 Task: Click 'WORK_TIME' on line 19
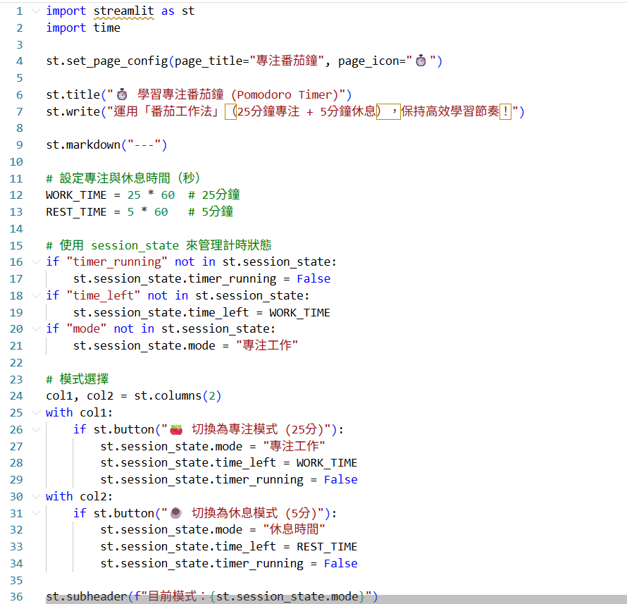click(300, 312)
